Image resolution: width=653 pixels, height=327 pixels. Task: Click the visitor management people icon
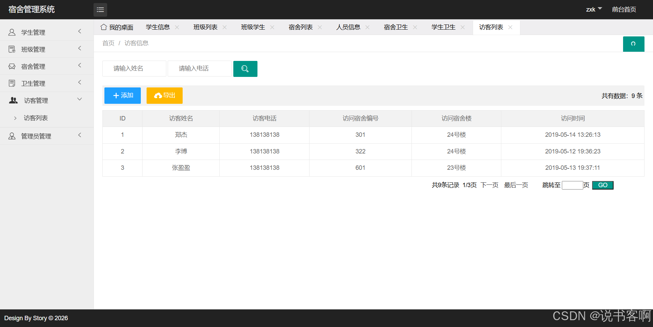click(13, 100)
